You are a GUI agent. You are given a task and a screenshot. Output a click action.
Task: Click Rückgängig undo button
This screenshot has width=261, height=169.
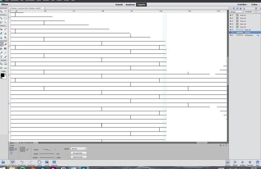click(22, 163)
